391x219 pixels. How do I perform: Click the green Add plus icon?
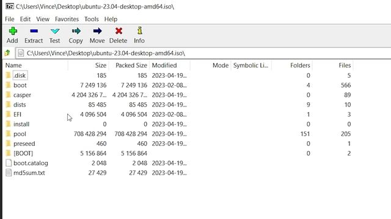click(13, 31)
